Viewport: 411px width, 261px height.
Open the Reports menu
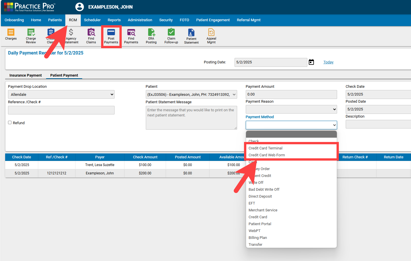(x=114, y=20)
